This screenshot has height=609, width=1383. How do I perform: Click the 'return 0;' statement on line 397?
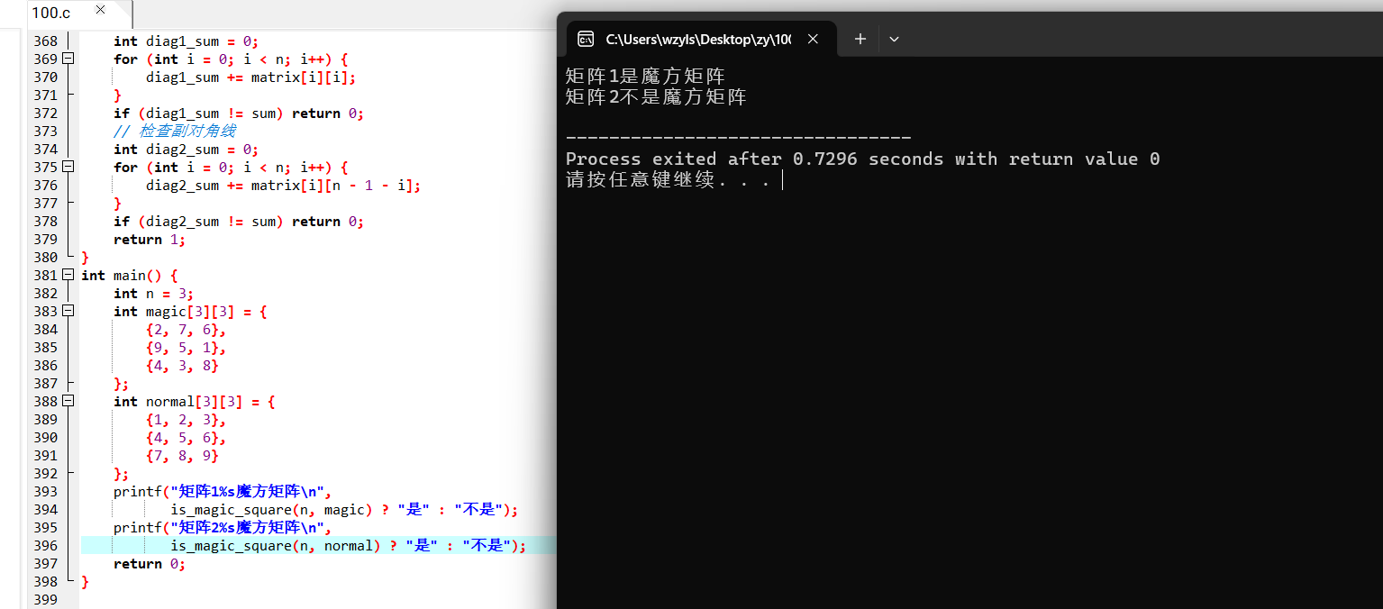(x=150, y=563)
